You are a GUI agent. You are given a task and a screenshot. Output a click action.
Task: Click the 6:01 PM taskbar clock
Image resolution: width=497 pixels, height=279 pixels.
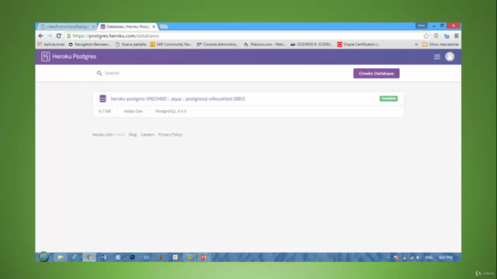tap(446, 257)
